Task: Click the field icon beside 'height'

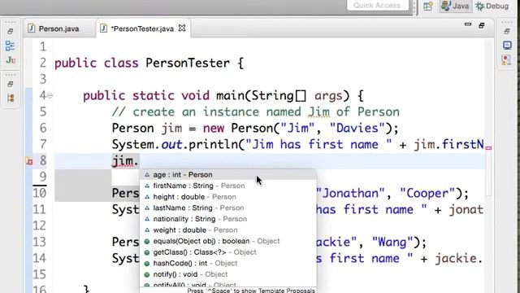Action: tap(147, 197)
